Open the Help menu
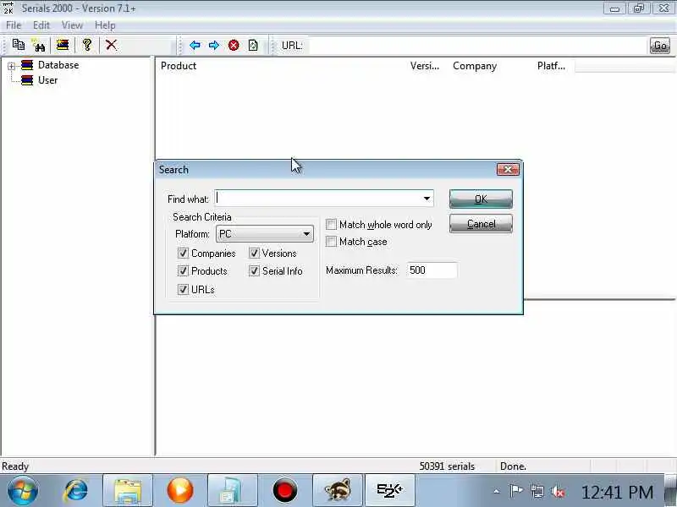Viewport: 677px width, 507px height. 105,25
